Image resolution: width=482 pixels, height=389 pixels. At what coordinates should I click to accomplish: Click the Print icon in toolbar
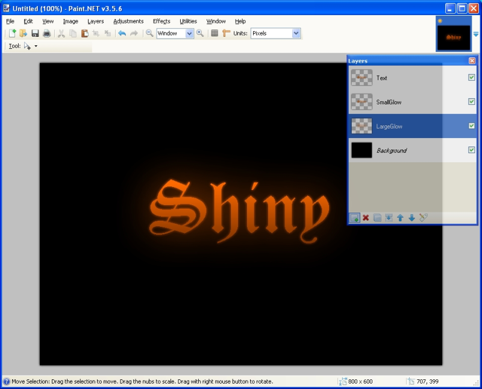coord(46,34)
